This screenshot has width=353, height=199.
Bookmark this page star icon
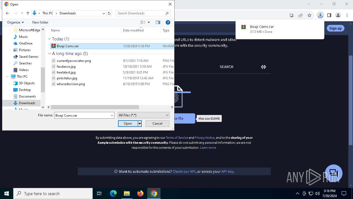[309, 15]
